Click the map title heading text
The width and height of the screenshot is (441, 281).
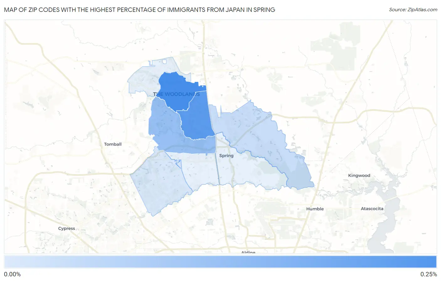tap(140, 10)
